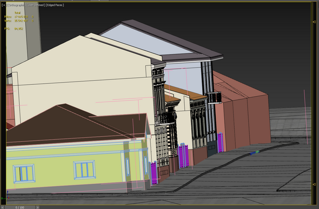
Task: Open the [+] viewport general menu
Action: click(4, 5)
